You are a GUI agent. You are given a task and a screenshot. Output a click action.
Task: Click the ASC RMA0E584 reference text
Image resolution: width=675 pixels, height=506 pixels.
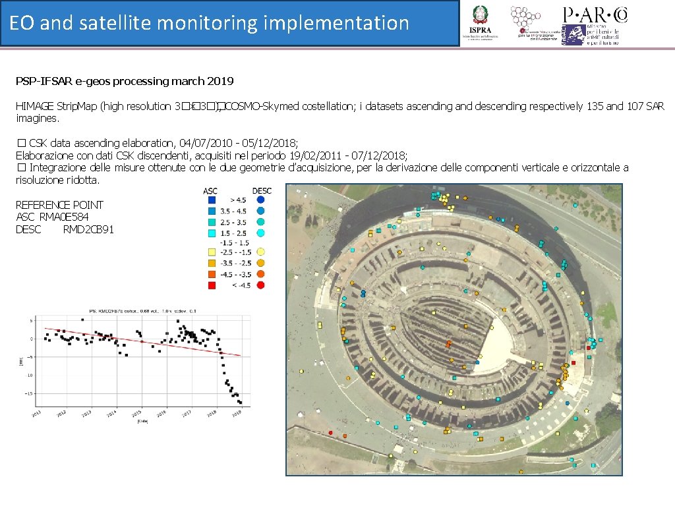pyautogui.click(x=52, y=217)
